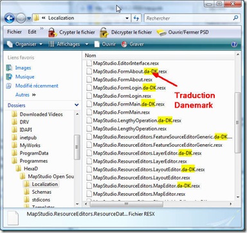This screenshot has width=247, height=233.
Task: Select the ProgramData folder in tree
Action: [x=30, y=153]
